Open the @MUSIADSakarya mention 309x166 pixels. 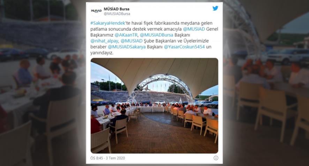(127, 47)
